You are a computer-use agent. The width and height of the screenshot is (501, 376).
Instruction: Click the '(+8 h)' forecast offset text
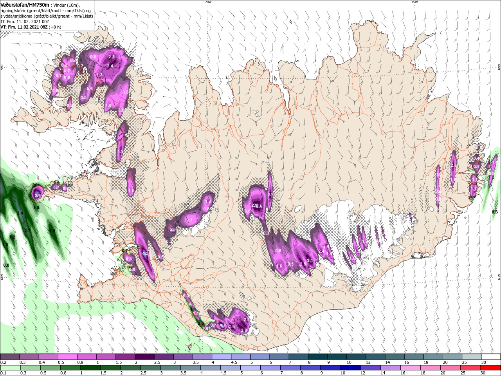coord(56,27)
